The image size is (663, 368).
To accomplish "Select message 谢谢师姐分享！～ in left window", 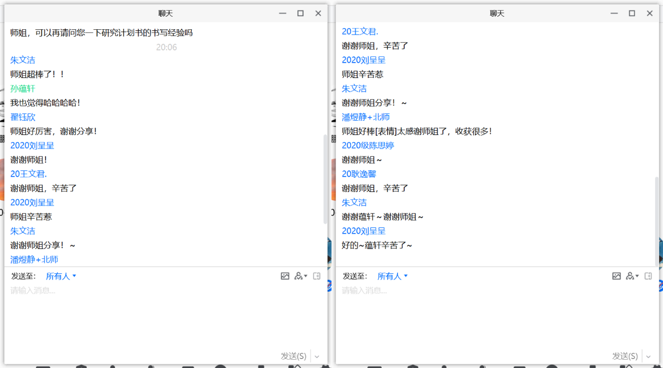I will click(x=43, y=245).
